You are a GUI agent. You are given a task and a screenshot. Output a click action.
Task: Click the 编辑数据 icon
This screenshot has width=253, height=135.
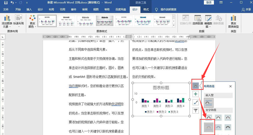tap(208, 21)
